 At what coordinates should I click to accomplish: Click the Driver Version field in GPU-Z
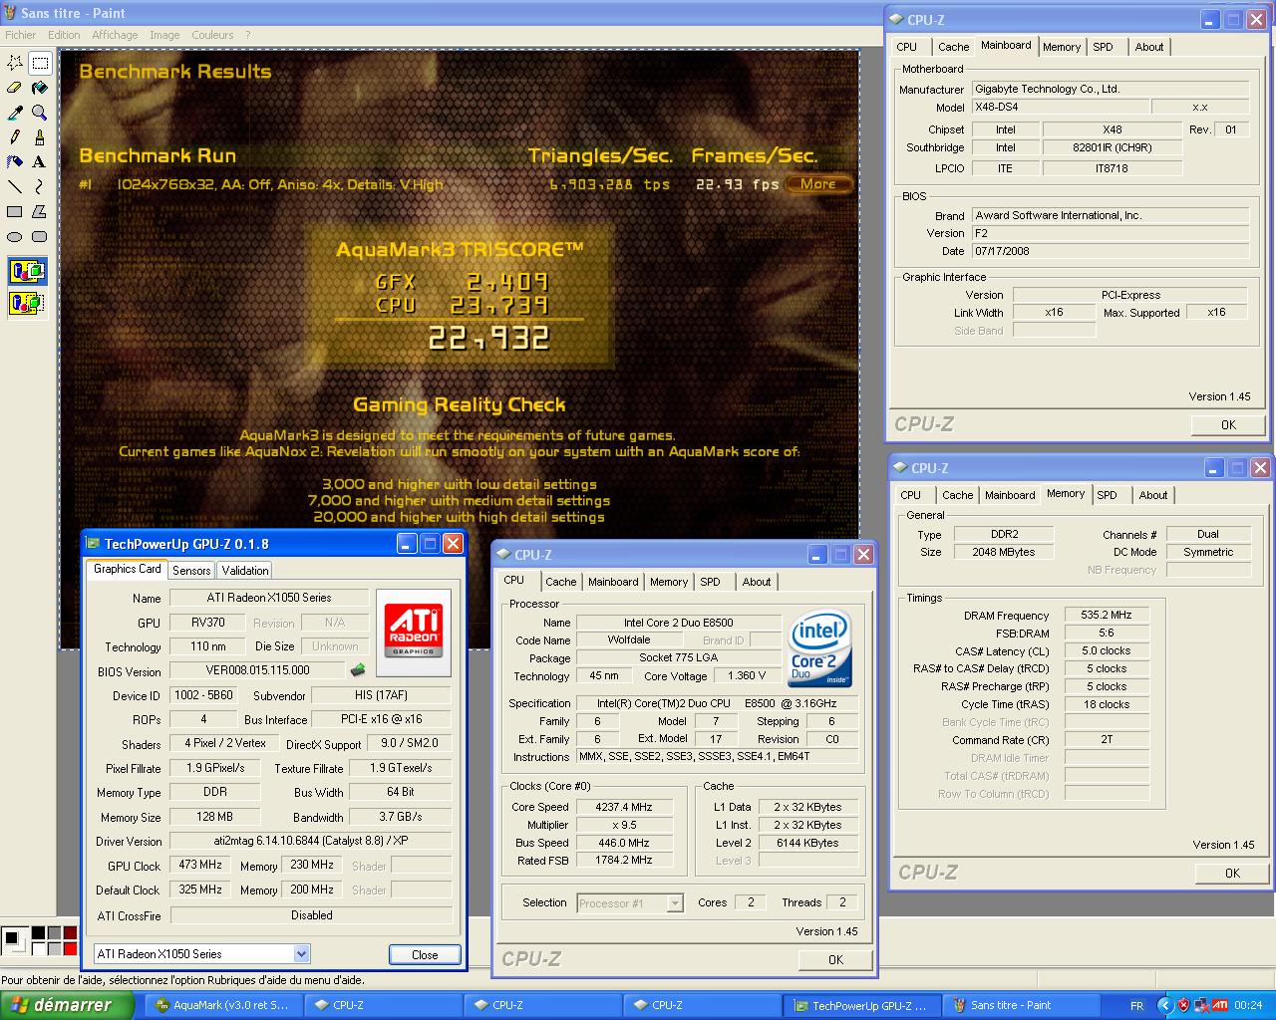point(310,841)
